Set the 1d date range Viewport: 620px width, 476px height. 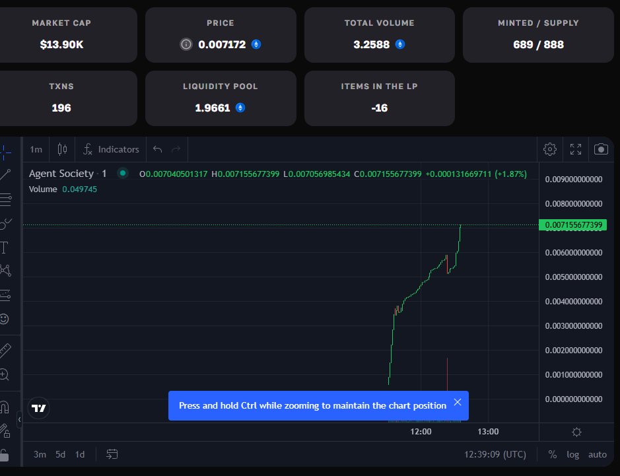[x=80, y=454]
